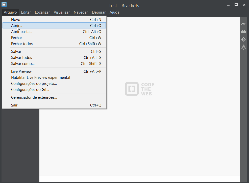Create a new file with Novo
Image resolution: width=249 pixels, height=183 pixels.
tap(16, 19)
